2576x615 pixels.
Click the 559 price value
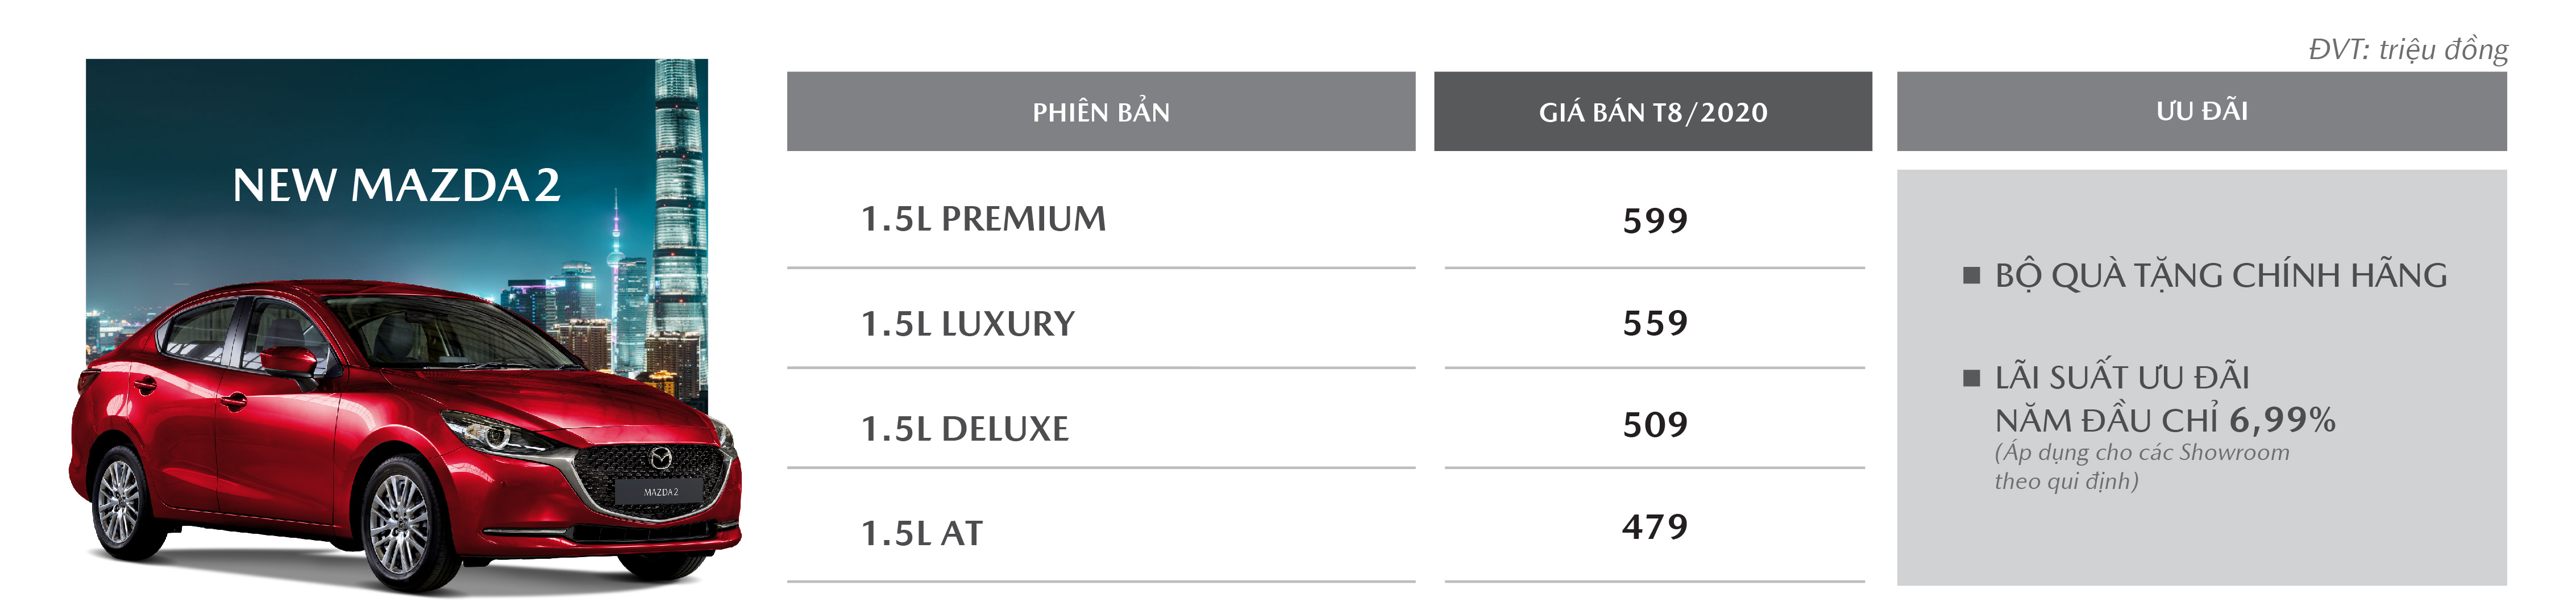[1655, 324]
